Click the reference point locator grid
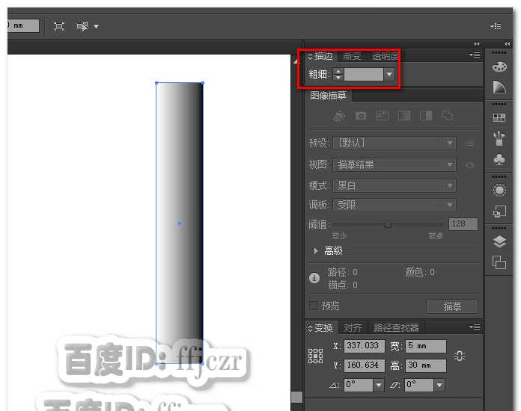Image resolution: width=521 pixels, height=411 pixels. (x=315, y=356)
